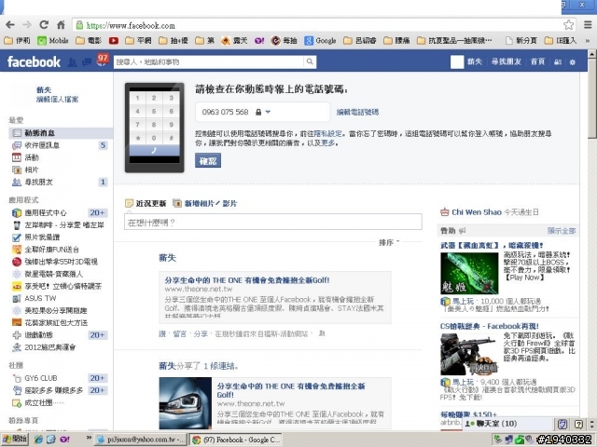Viewport: 597px width, 447px height.
Task: Open the news feed sort dropdown
Action: [x=389, y=242]
